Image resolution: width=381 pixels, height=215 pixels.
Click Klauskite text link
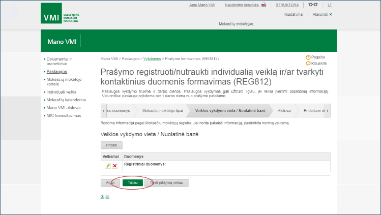point(319,64)
